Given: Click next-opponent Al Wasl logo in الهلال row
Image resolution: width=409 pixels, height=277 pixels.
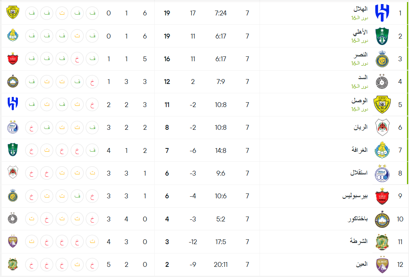Looking at the screenshot, I should coord(13,13).
